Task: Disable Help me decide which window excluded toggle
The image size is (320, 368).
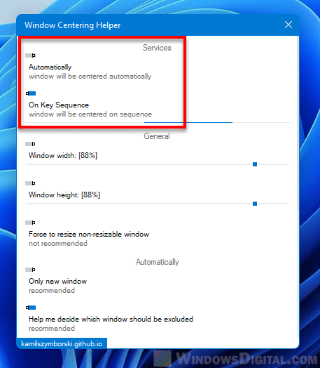Action: pyautogui.click(x=31, y=308)
